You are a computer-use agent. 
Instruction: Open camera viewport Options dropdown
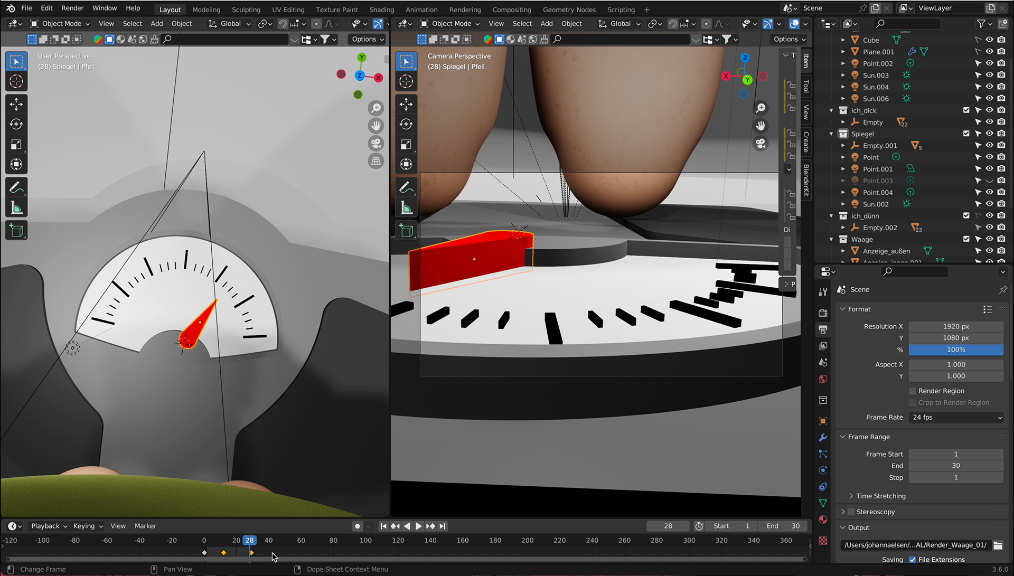790,39
